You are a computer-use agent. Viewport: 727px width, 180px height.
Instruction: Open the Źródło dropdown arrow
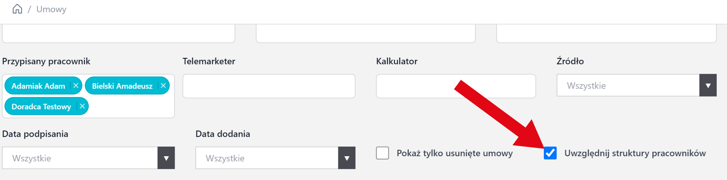tap(708, 85)
